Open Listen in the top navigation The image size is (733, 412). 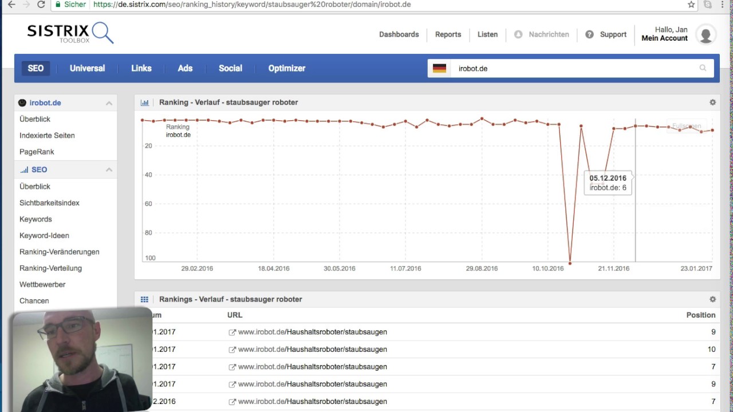488,34
